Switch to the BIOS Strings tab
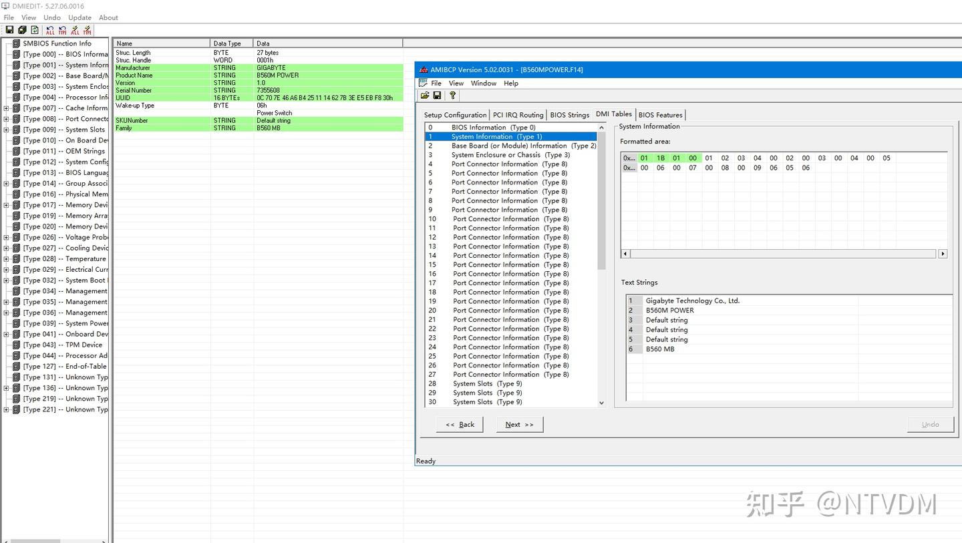Image resolution: width=962 pixels, height=543 pixels. (569, 114)
